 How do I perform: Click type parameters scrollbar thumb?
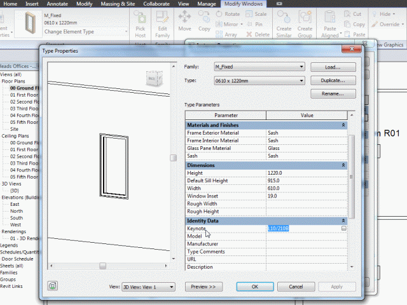point(352,177)
